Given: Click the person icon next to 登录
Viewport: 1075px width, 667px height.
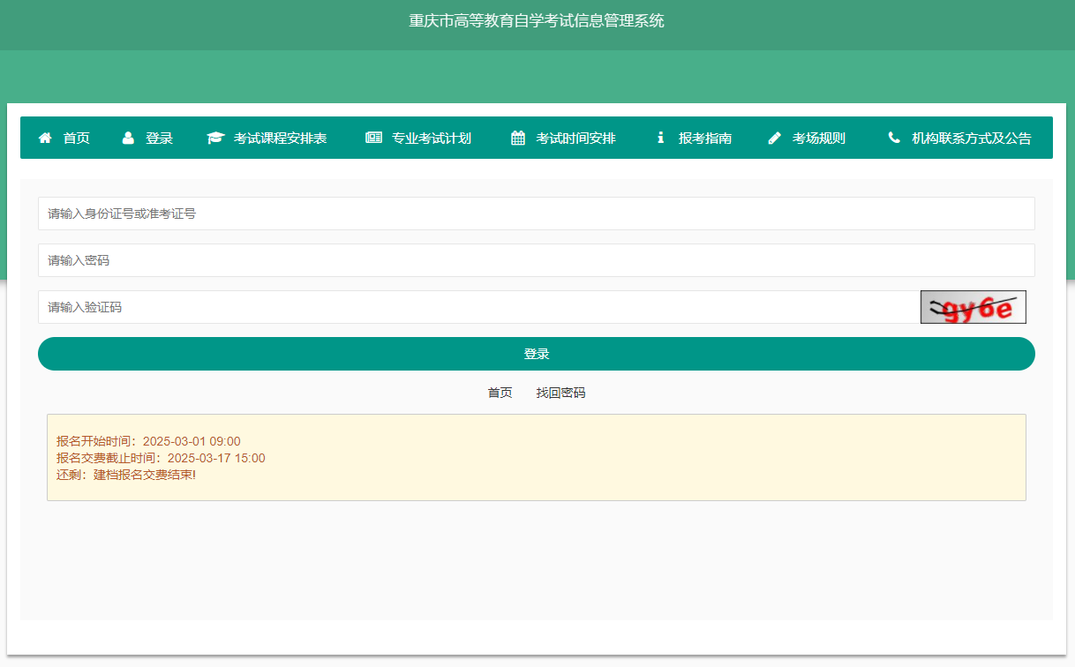Looking at the screenshot, I should [x=128, y=138].
